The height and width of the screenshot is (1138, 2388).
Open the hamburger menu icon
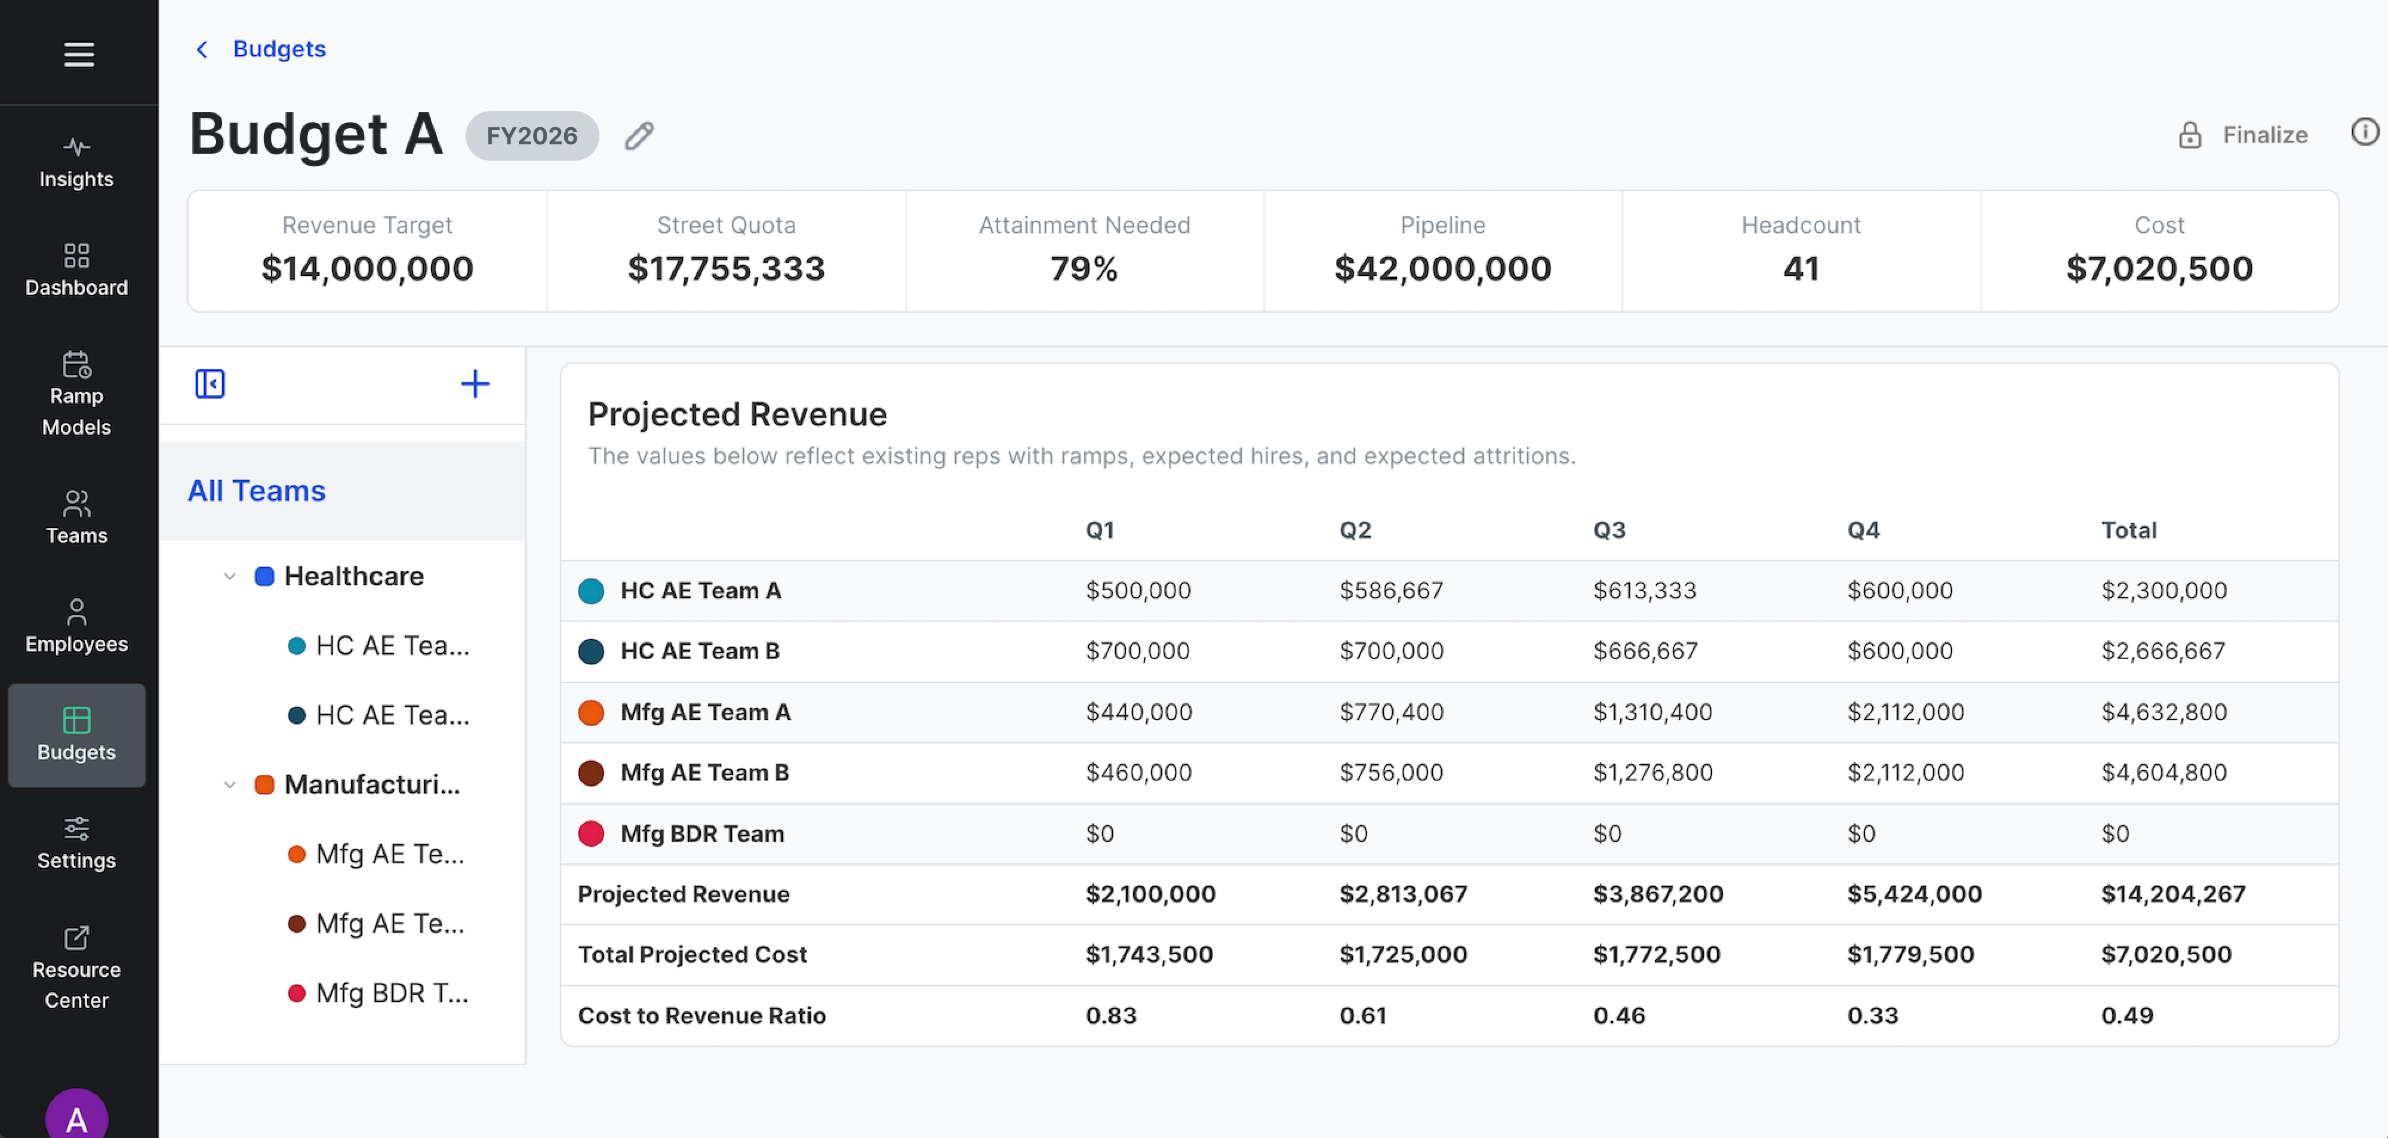click(79, 55)
